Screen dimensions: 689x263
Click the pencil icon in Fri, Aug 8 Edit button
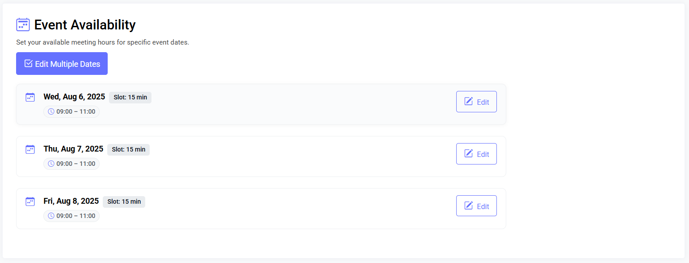coord(469,205)
